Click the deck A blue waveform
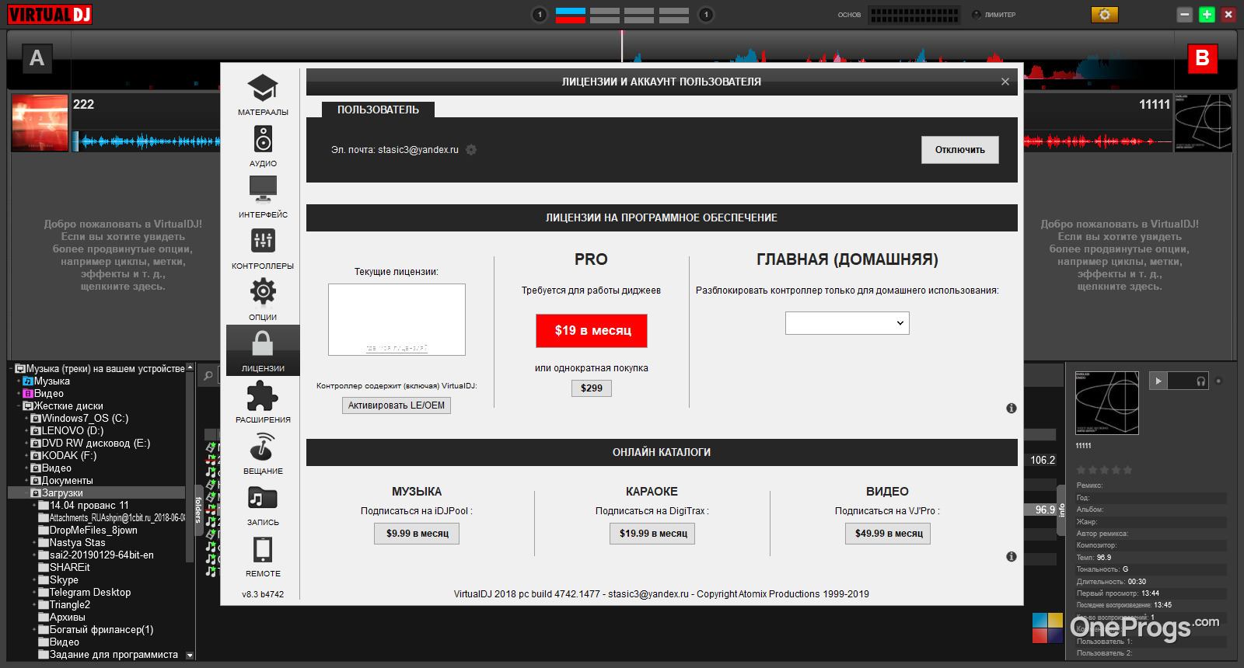The image size is (1244, 668). (147, 141)
